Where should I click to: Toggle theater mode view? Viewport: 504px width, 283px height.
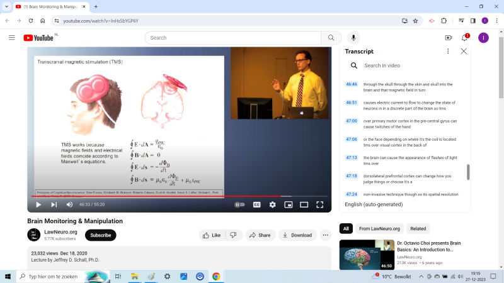coord(304,204)
